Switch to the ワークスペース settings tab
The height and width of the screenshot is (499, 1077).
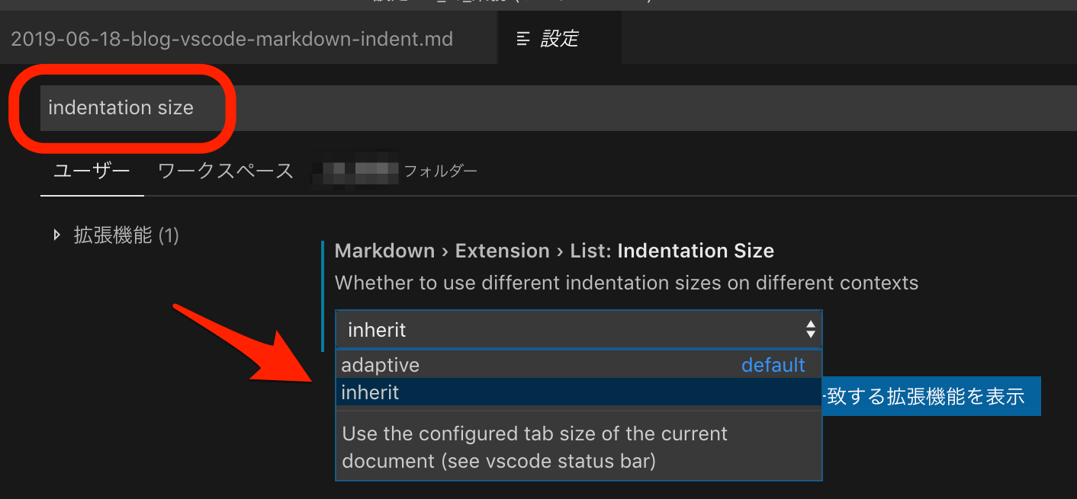[x=225, y=171]
